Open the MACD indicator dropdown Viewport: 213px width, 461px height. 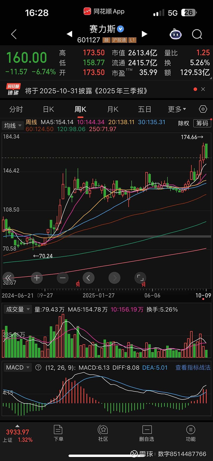point(18,368)
